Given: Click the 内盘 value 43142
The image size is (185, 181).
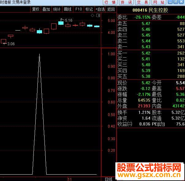Looking at the screenshot, I should (179, 106).
